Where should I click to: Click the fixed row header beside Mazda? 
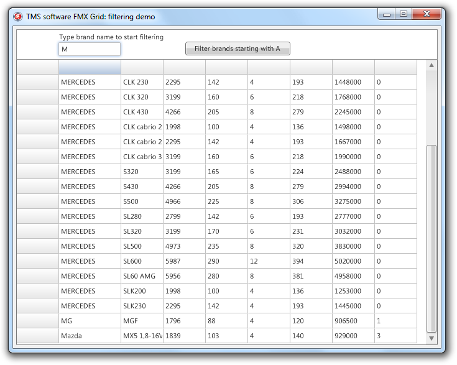37,336
